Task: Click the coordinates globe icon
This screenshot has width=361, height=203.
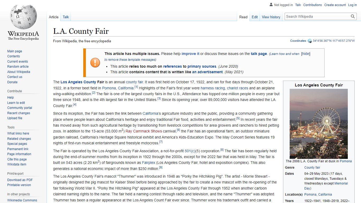Action: (310, 41)
